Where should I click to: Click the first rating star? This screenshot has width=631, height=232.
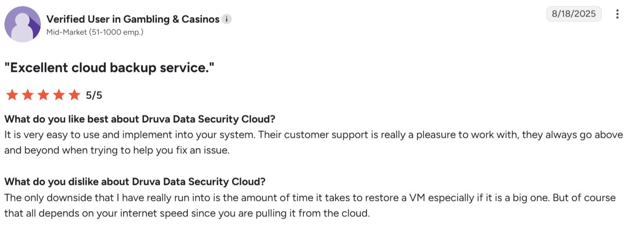[13, 95]
